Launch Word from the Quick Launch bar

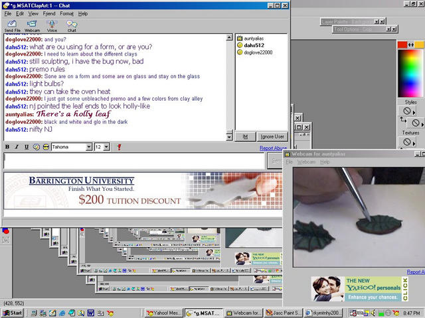[90, 313]
